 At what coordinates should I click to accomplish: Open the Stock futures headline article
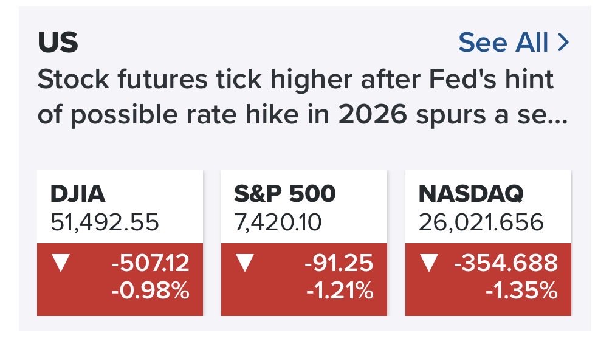(x=303, y=97)
